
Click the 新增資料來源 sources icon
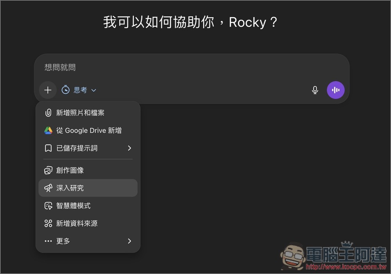coord(48,223)
